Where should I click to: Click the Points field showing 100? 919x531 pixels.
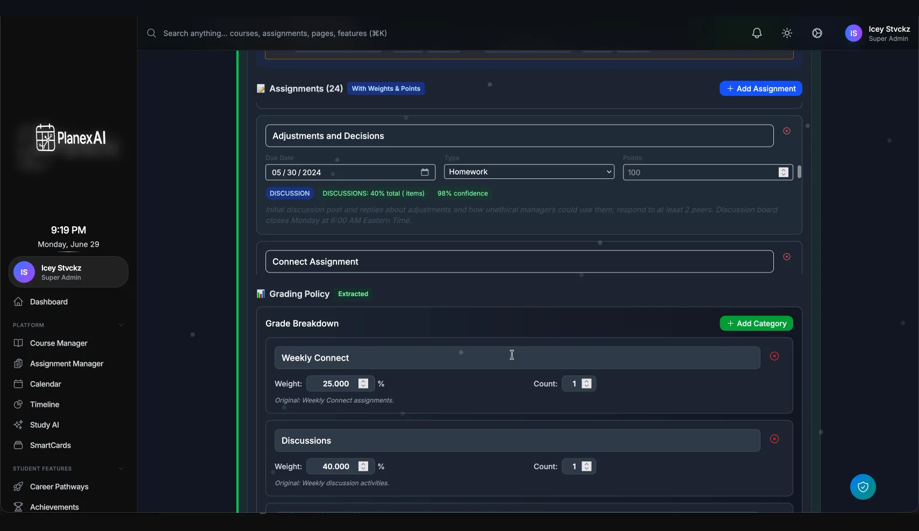pos(708,172)
